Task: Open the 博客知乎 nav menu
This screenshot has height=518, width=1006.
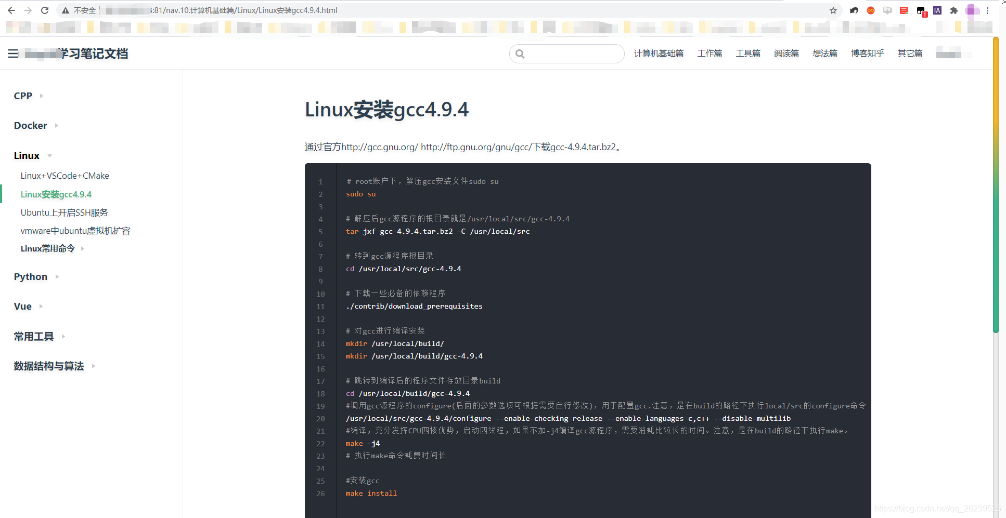Action: point(868,54)
